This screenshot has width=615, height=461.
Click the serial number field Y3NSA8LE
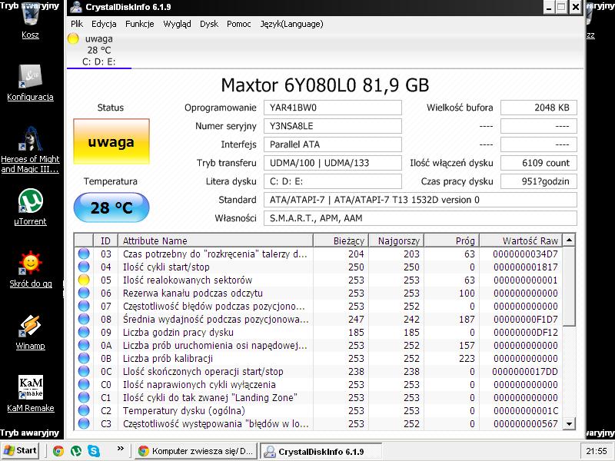tap(333, 126)
